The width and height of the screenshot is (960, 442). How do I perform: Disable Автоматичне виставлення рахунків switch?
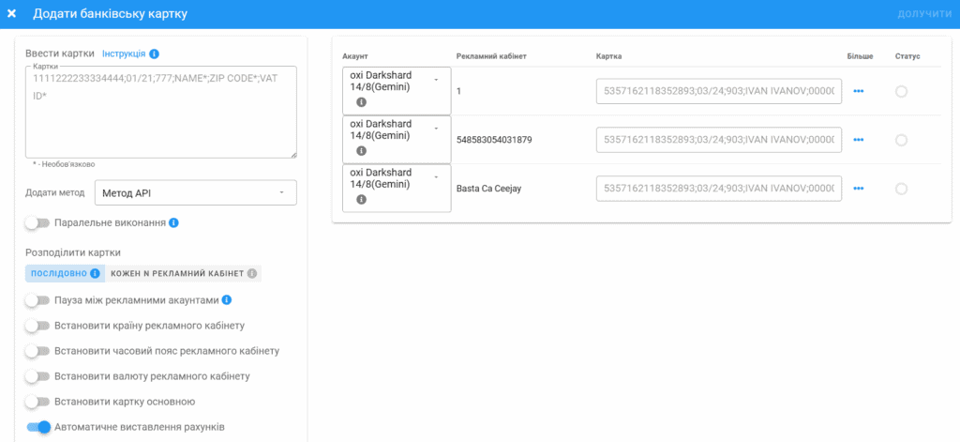[x=37, y=427]
